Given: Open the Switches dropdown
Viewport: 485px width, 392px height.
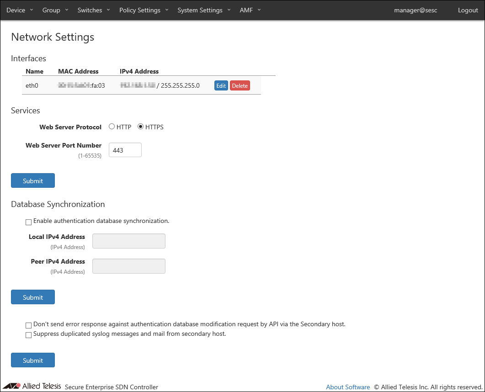Looking at the screenshot, I should point(94,10).
